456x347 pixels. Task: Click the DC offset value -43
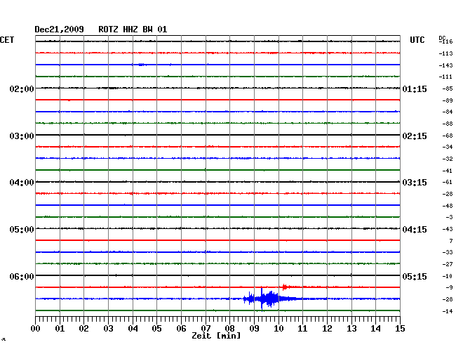(x=448, y=229)
